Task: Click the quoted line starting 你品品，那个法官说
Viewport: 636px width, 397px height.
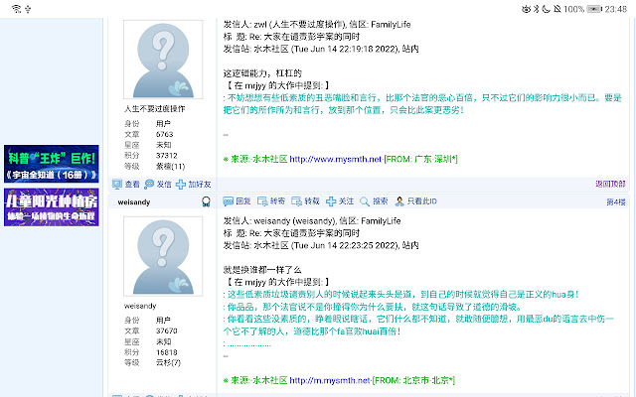Action: (373, 307)
